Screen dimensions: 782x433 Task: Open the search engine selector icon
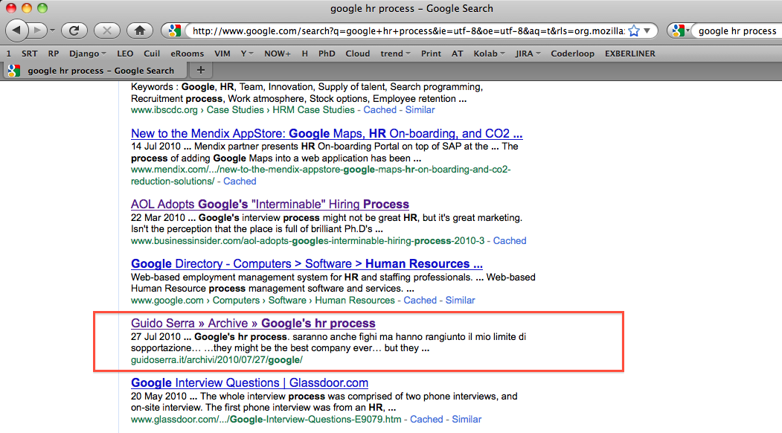[x=679, y=31]
